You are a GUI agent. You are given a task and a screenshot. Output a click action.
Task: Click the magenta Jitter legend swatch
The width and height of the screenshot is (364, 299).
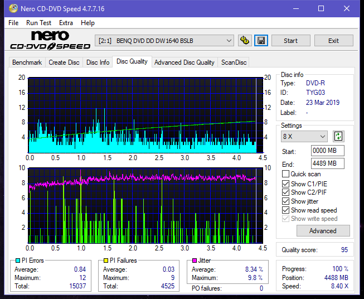pyautogui.click(x=195, y=261)
